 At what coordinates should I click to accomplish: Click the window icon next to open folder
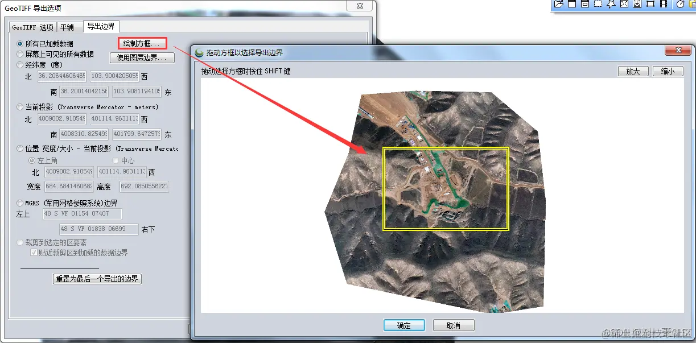tap(572, 3)
